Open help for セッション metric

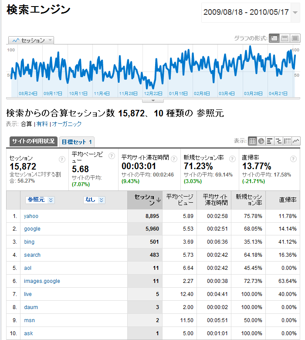[62, 160]
